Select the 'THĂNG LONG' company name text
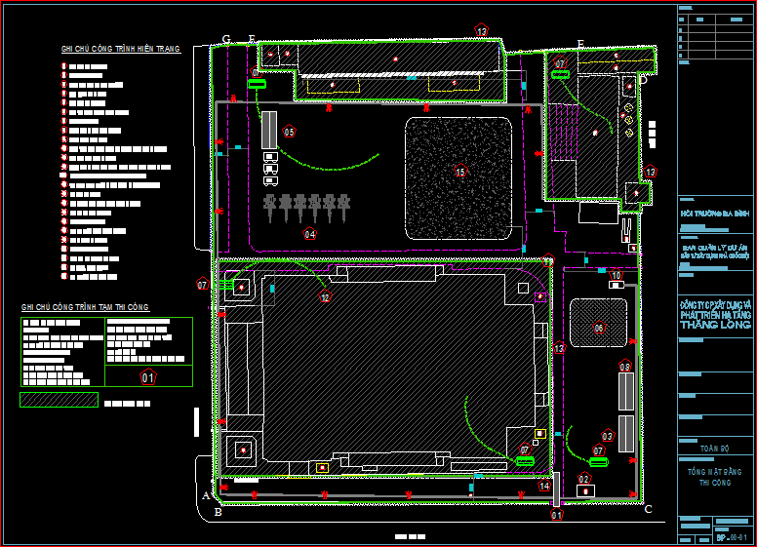The height and width of the screenshot is (547, 757). [715, 325]
